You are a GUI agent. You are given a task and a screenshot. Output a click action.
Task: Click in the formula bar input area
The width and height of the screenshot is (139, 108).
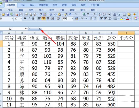tap(90, 29)
